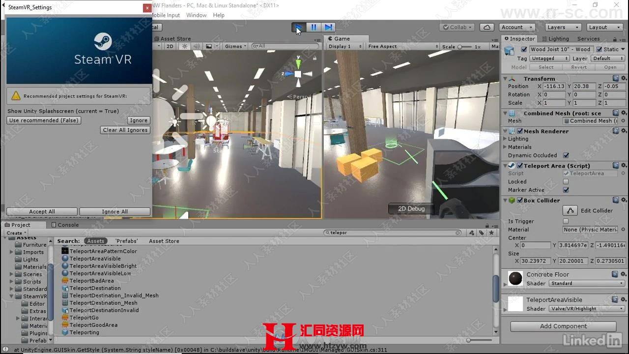Open Teleport Area script gear menu
The width and height of the screenshot is (629, 354).
pyautogui.click(x=624, y=166)
